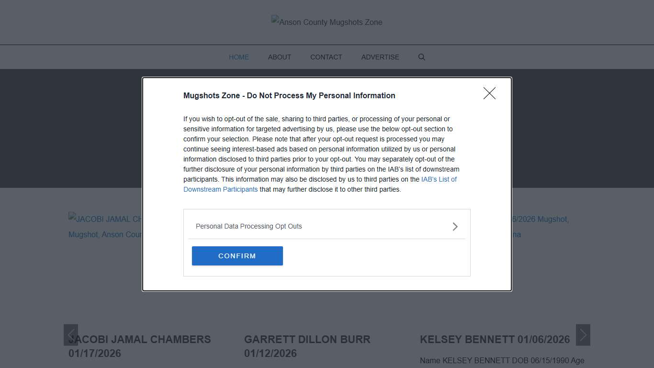Open JACOBI JAMAL CHAMBERS 01/17/2026 heading
The width and height of the screenshot is (654, 368).
tap(139, 346)
